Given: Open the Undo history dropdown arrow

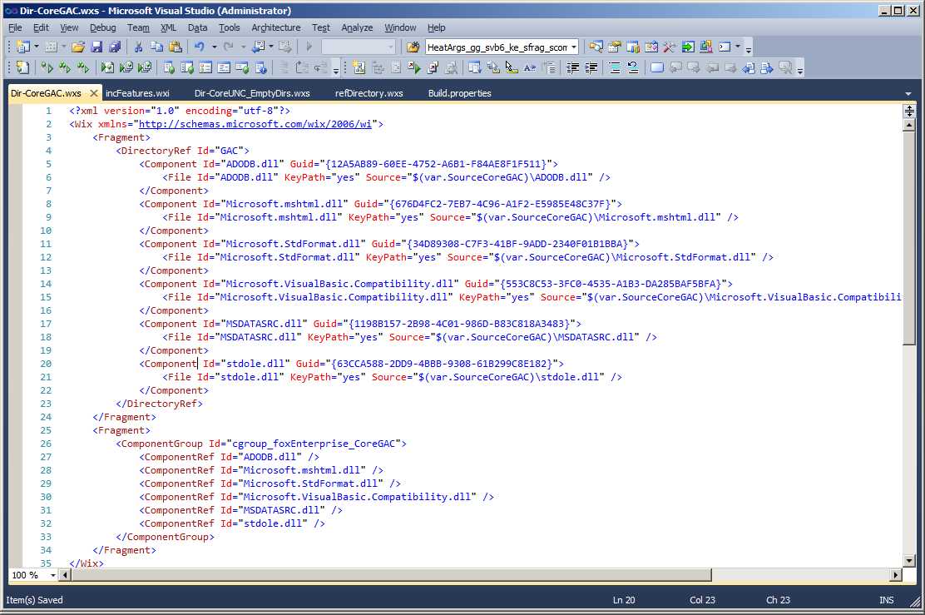Looking at the screenshot, I should tap(214, 47).
